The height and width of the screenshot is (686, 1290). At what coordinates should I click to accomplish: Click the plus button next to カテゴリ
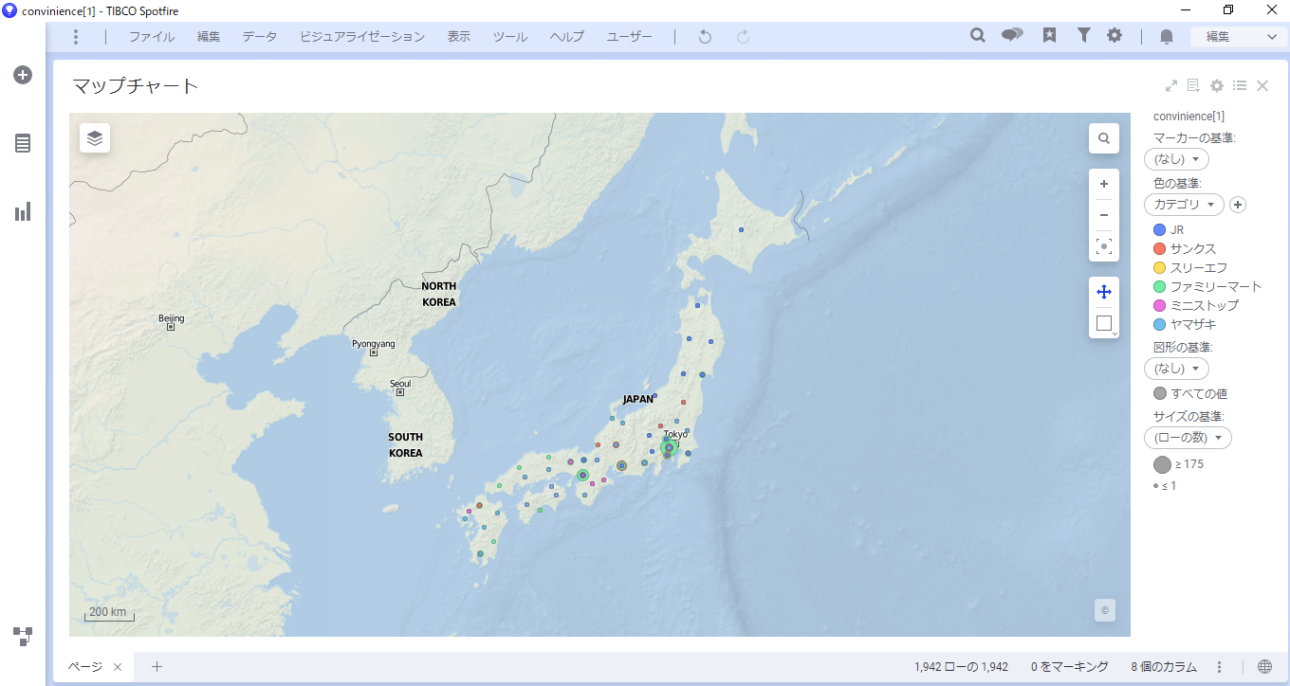(1238, 205)
